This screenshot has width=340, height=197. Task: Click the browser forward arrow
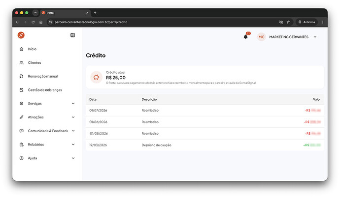point(25,22)
